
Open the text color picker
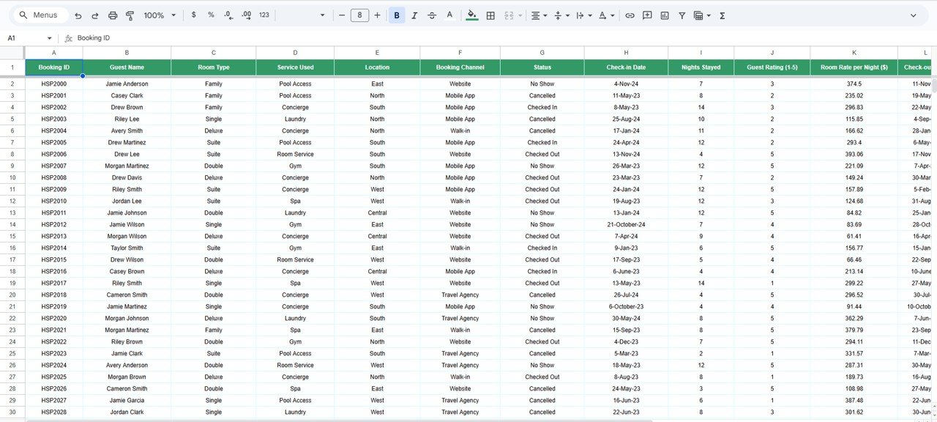pos(449,15)
